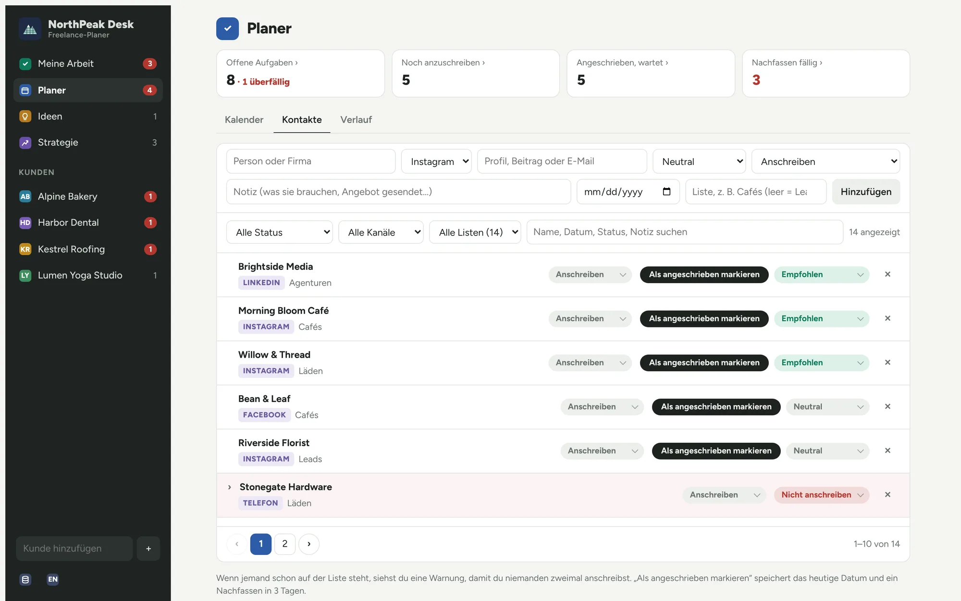The height and width of the screenshot is (601, 961).
Task: Open the Instagram channel dropdown
Action: point(436,162)
